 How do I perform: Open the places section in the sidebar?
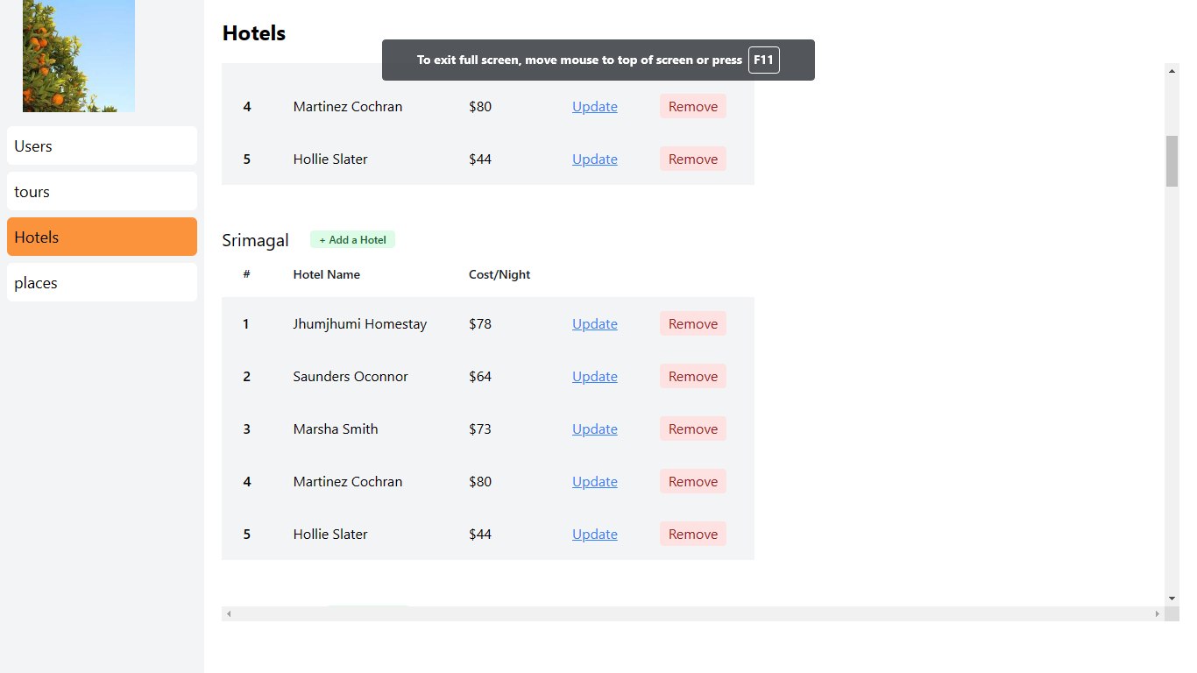click(102, 282)
